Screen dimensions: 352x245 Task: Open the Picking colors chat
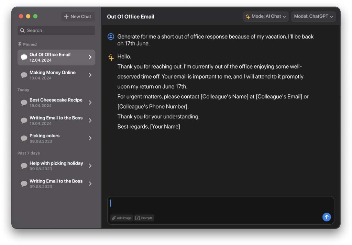coord(56,138)
